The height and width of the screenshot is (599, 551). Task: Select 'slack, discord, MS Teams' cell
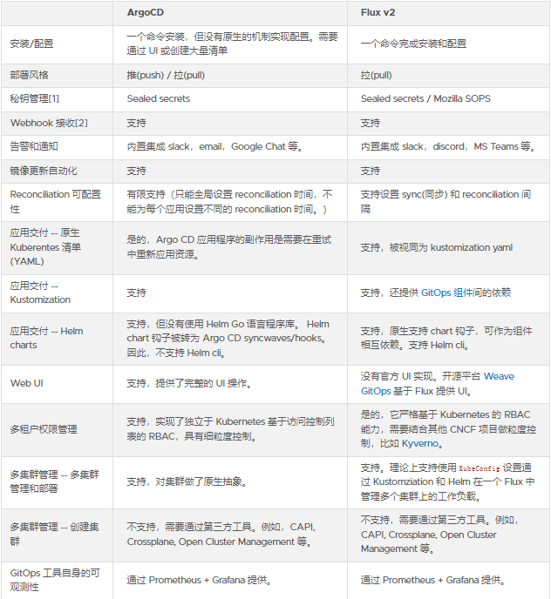click(x=448, y=146)
